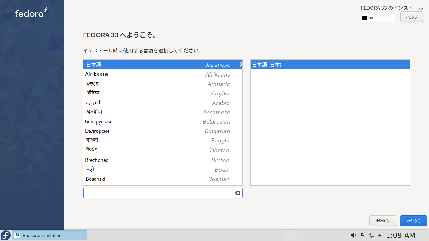The image size is (429, 241).
Task: Select the Assamese language row
Action: tap(163, 112)
